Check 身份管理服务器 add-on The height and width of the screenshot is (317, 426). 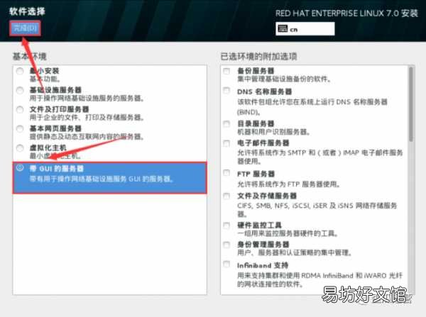coord(226,245)
